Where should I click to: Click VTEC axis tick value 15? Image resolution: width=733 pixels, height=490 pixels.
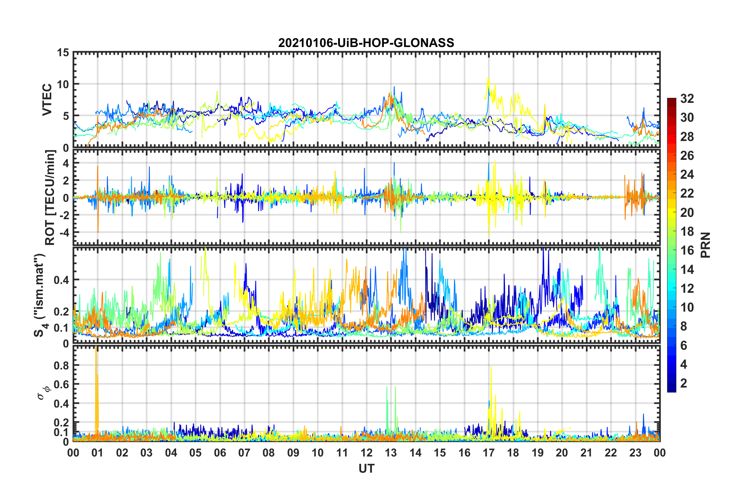coord(62,52)
